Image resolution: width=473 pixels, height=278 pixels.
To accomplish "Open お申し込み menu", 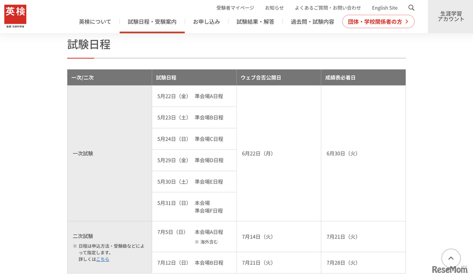I will (206, 21).
